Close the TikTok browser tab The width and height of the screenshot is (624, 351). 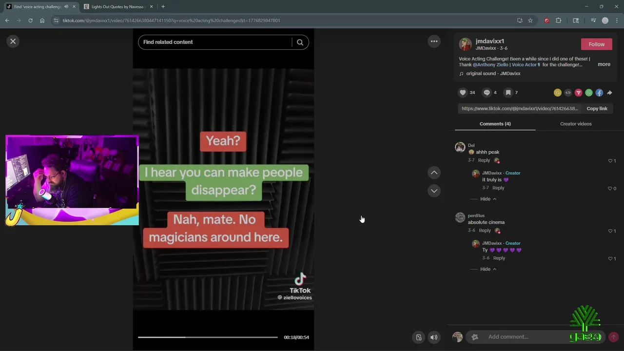pyautogui.click(x=75, y=7)
